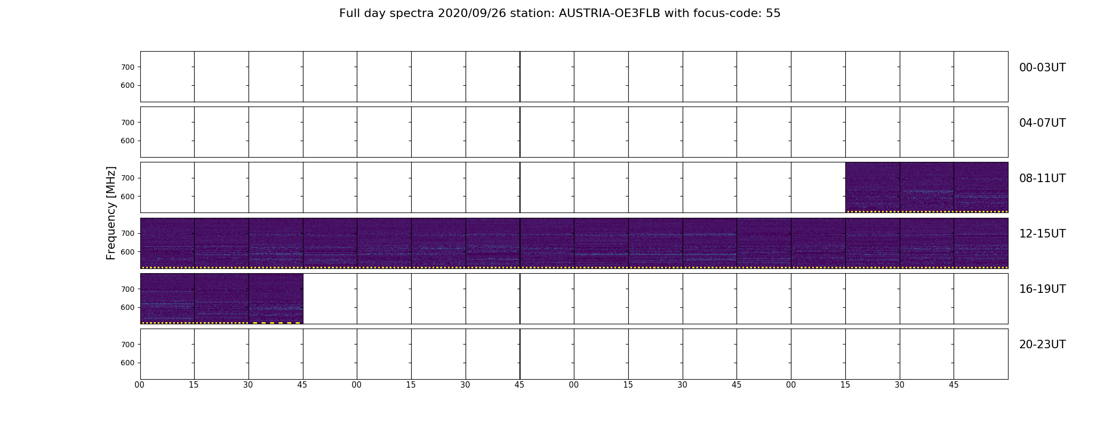Select the '16-19UT' row label

[x=1042, y=289]
